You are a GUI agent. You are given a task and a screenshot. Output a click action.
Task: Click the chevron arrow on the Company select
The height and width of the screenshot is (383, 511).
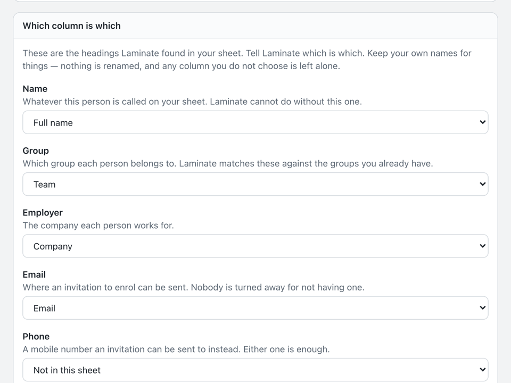point(483,246)
